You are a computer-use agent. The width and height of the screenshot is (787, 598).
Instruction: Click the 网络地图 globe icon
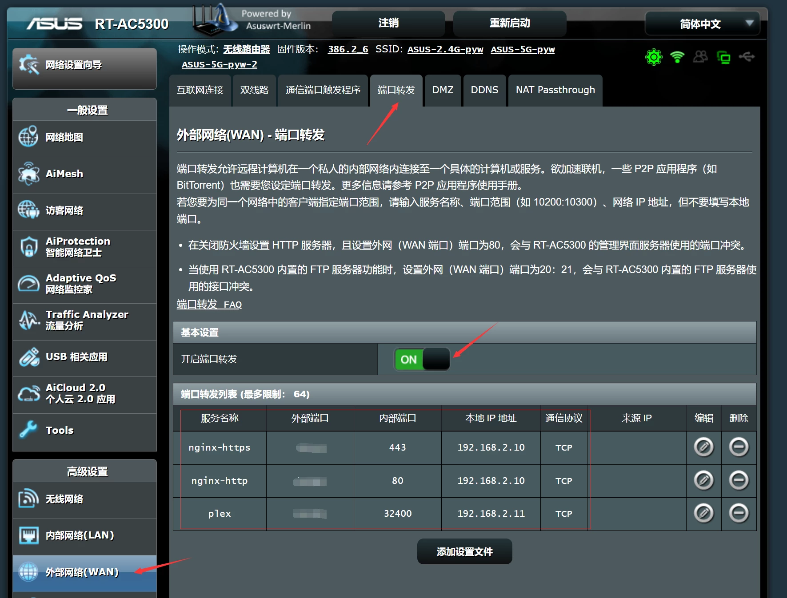click(28, 137)
